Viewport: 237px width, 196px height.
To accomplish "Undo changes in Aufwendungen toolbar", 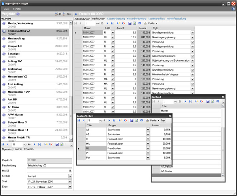I will pos(139,23).
